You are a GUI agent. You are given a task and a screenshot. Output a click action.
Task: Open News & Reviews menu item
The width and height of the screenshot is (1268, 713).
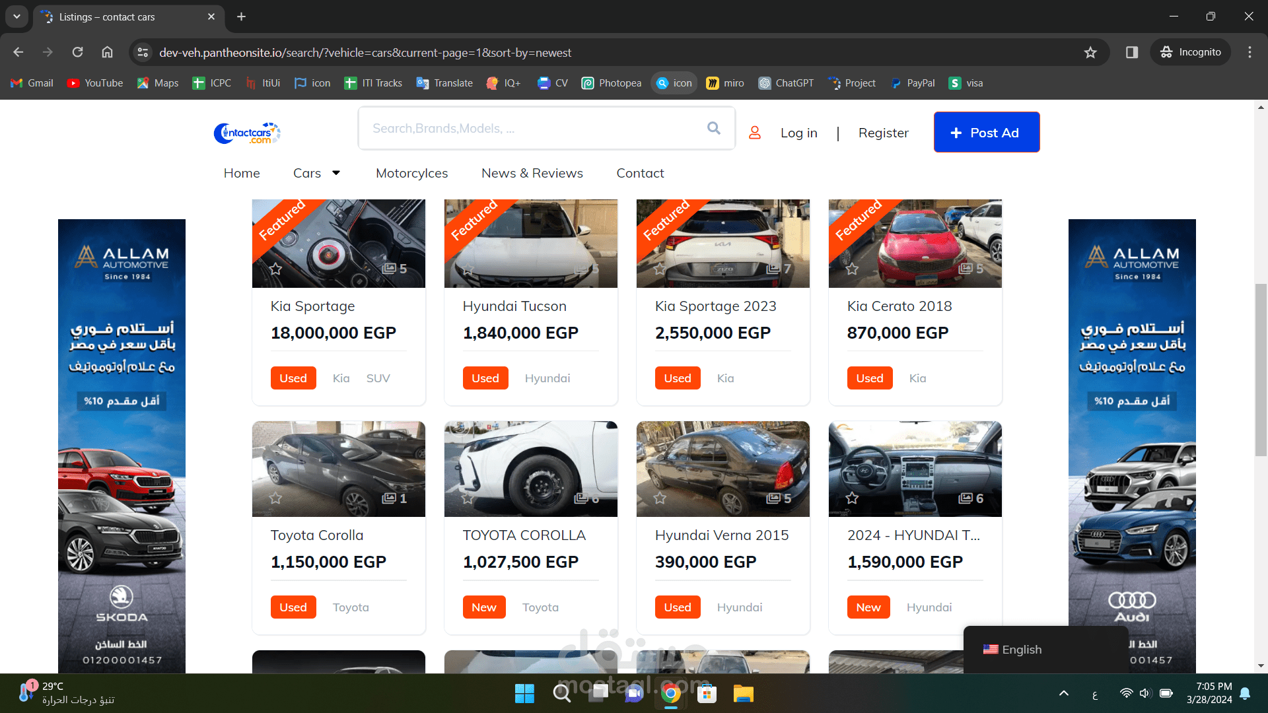coord(532,173)
